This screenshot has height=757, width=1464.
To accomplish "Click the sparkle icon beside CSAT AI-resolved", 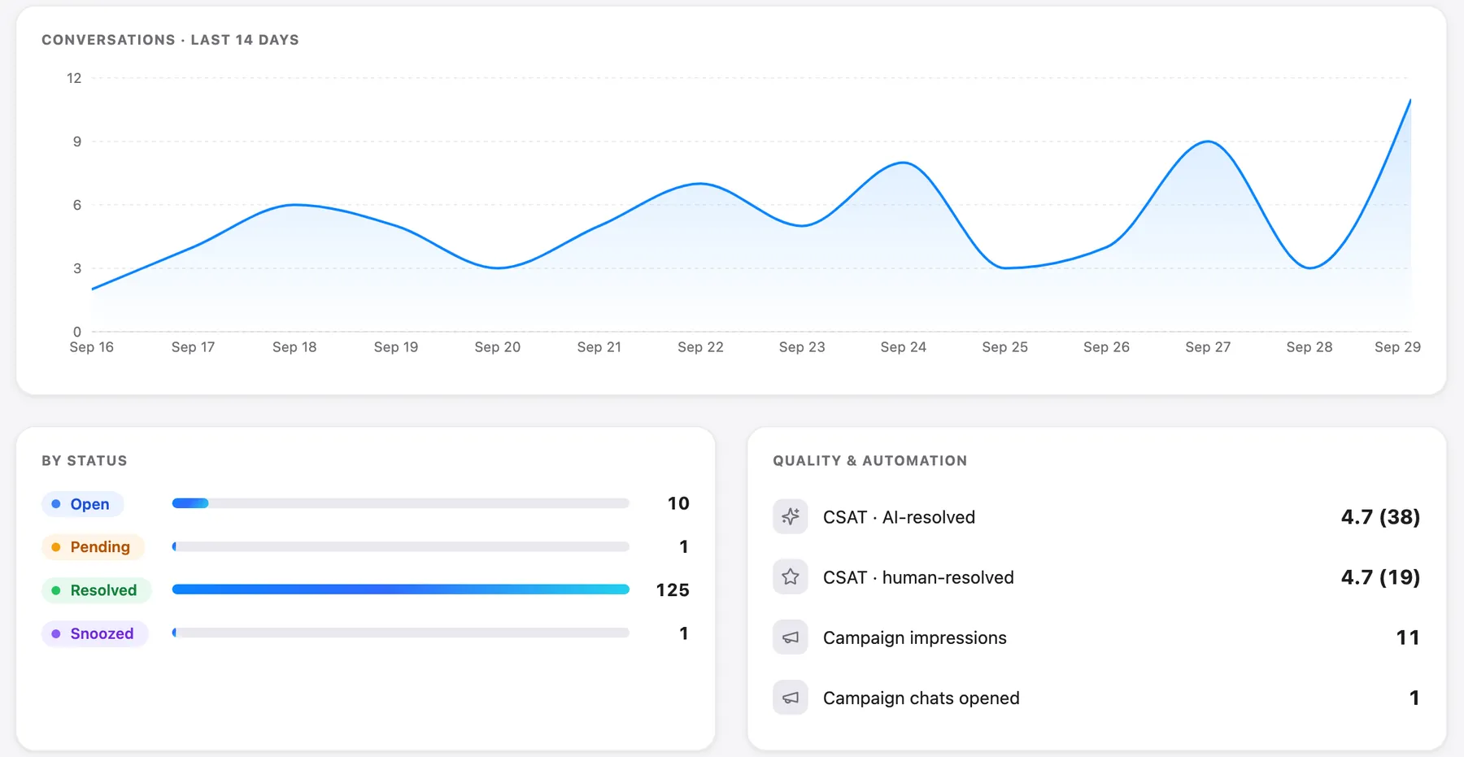I will point(790,516).
